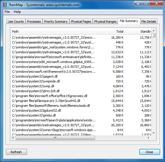Click the 16,280 K total value
This screenshot has width=165, height=162.
point(117,37)
